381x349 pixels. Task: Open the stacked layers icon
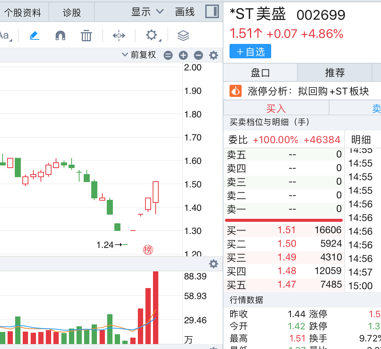(183, 36)
